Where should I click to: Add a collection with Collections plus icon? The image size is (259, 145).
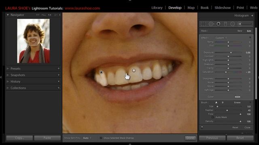[59, 88]
